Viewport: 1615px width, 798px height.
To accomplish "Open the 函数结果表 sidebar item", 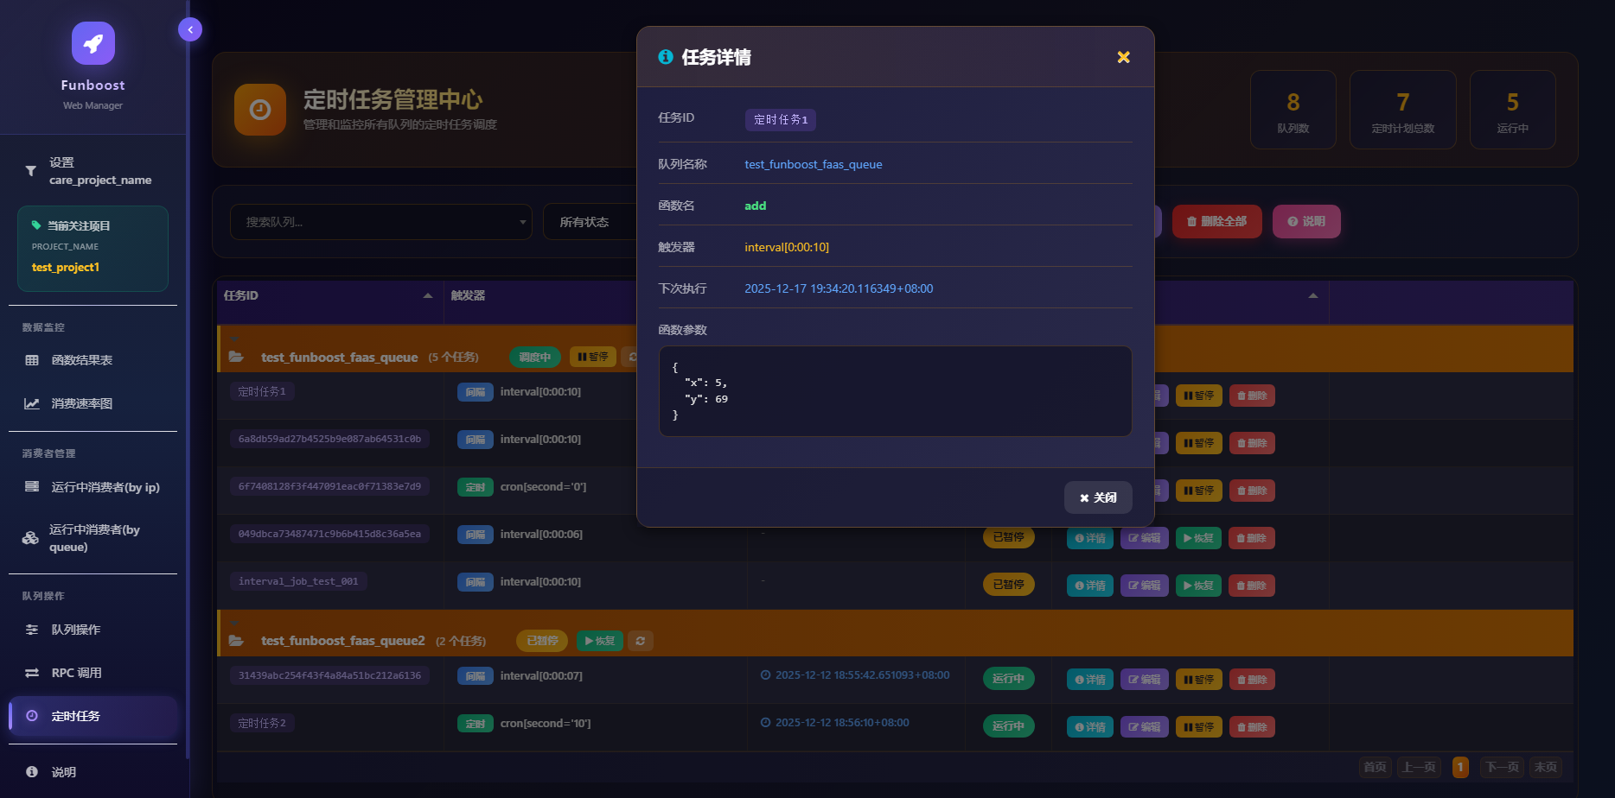I will pyautogui.click(x=93, y=360).
